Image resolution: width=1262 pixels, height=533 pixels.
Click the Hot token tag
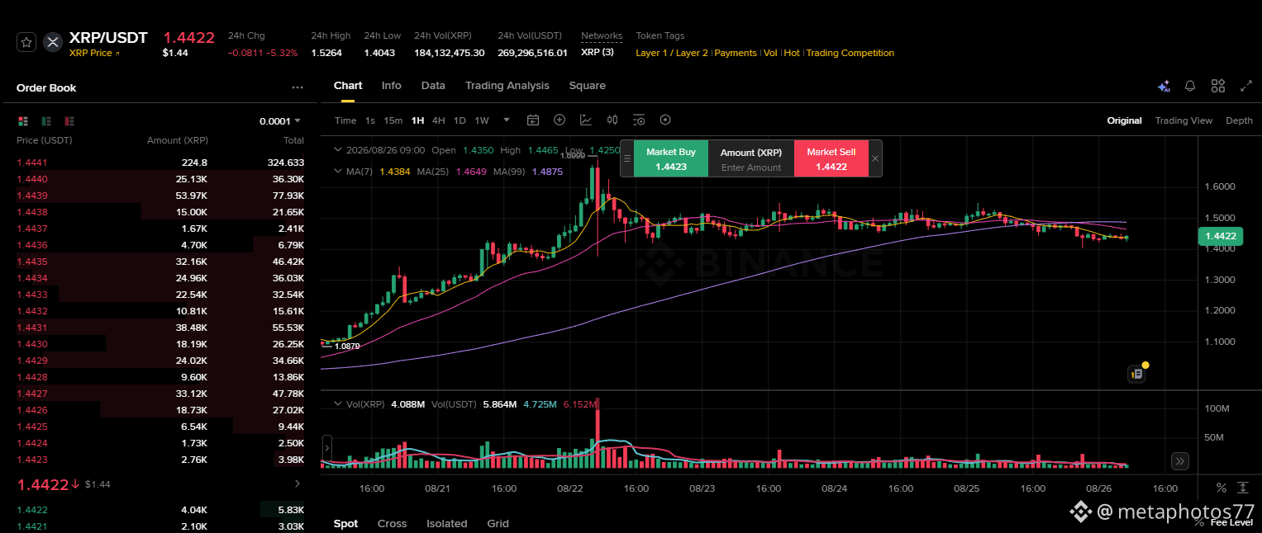(792, 53)
